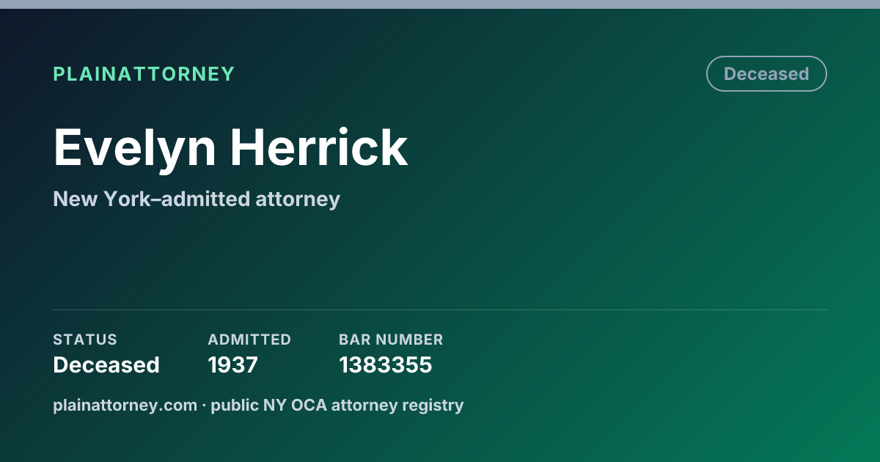Click the ADMITTED field label
The width and height of the screenshot is (880, 462).
coord(249,340)
